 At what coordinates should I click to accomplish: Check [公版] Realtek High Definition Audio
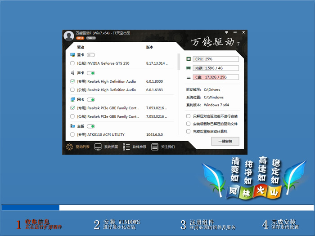pyautogui.click(x=72, y=90)
